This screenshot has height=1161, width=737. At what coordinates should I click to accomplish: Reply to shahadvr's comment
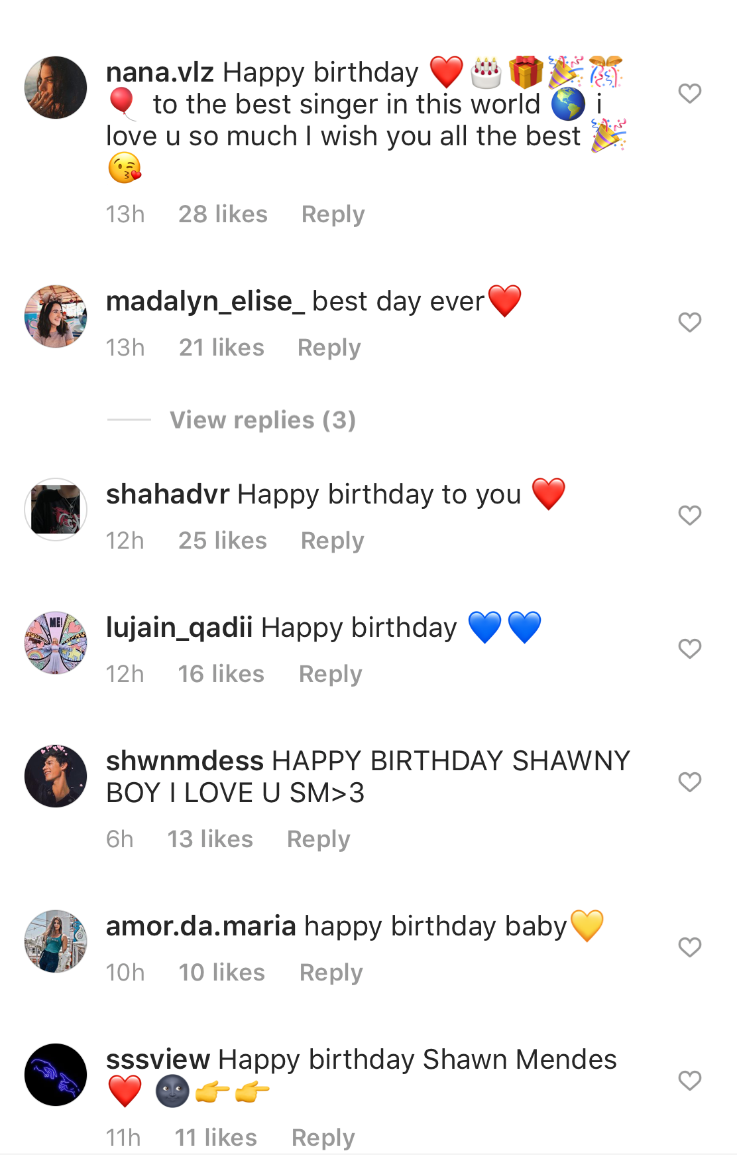pyautogui.click(x=332, y=541)
